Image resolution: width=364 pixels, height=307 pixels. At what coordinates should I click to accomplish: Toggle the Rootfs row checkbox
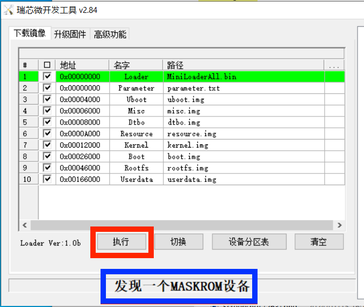tap(47, 167)
